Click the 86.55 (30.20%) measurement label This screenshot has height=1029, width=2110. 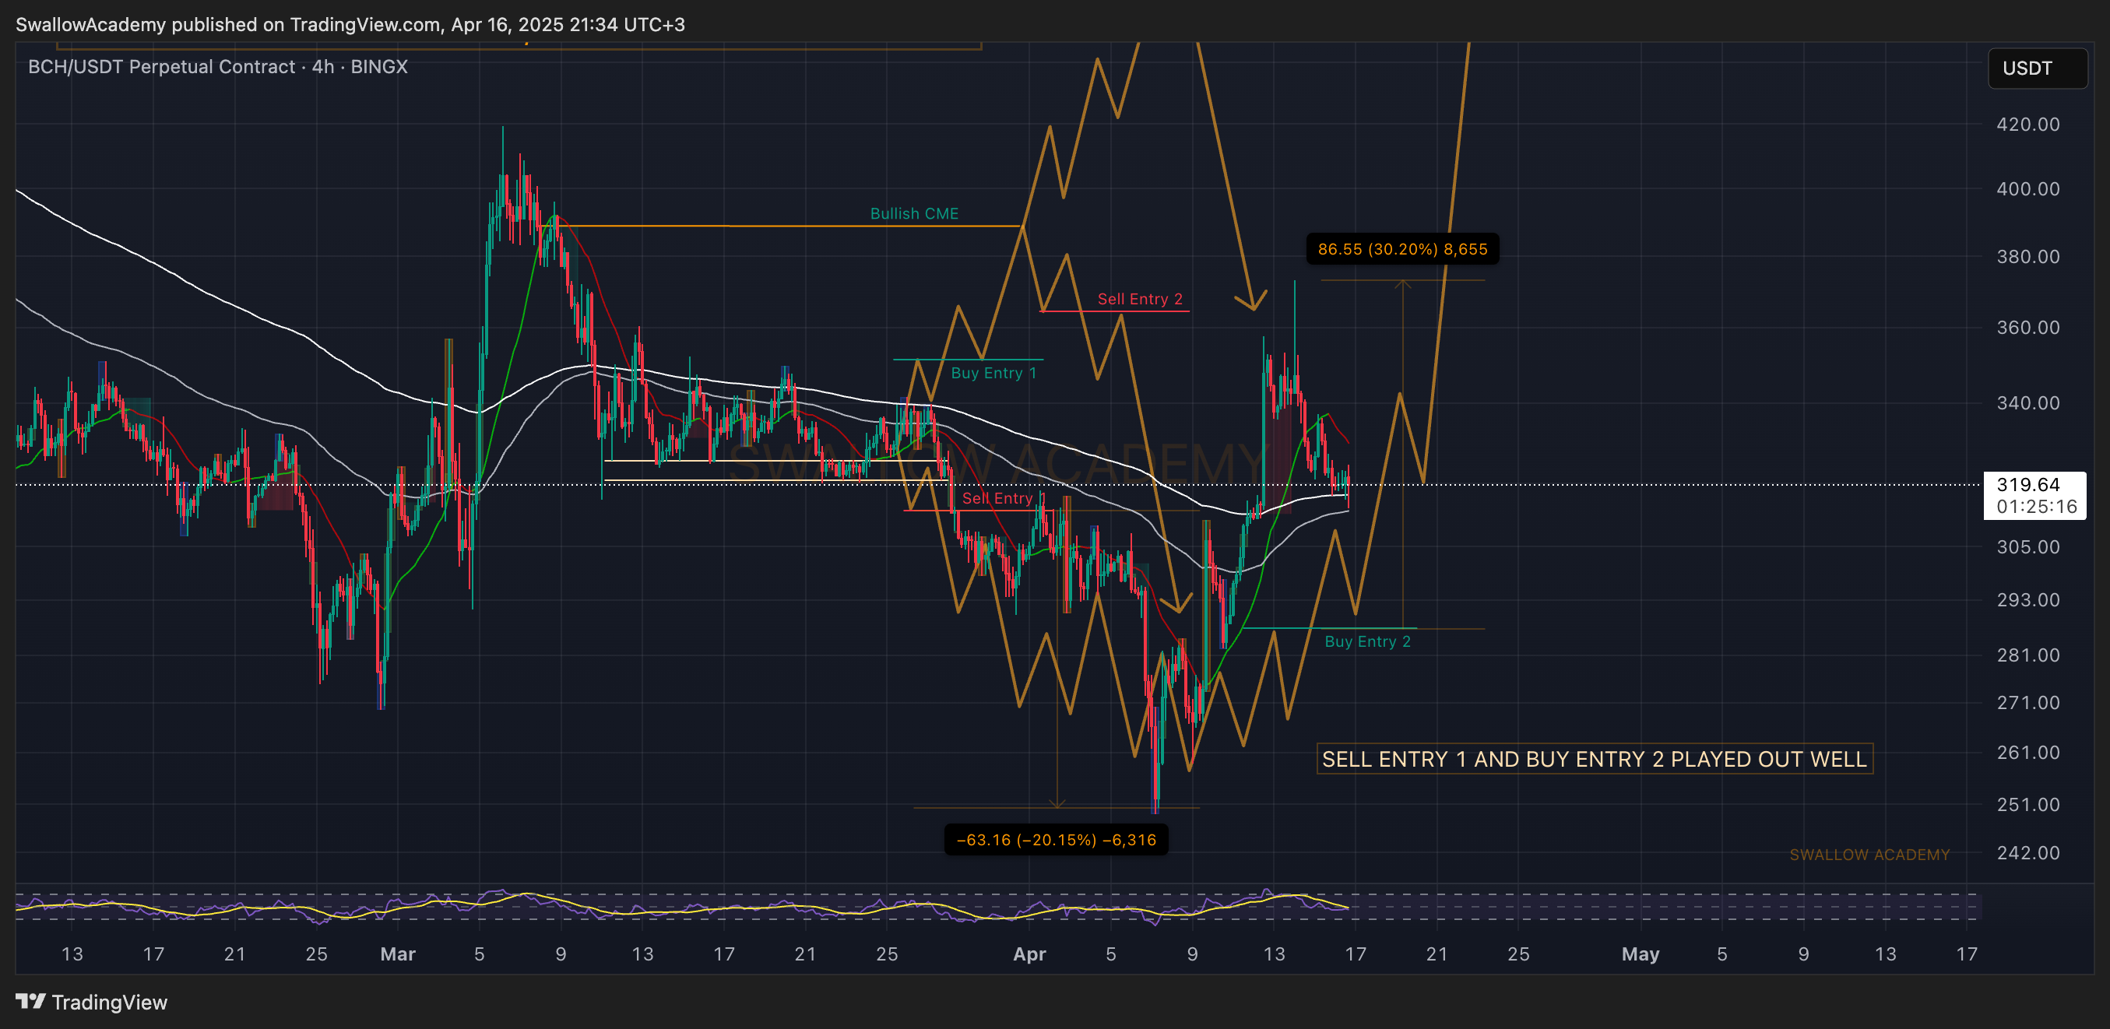1402,249
